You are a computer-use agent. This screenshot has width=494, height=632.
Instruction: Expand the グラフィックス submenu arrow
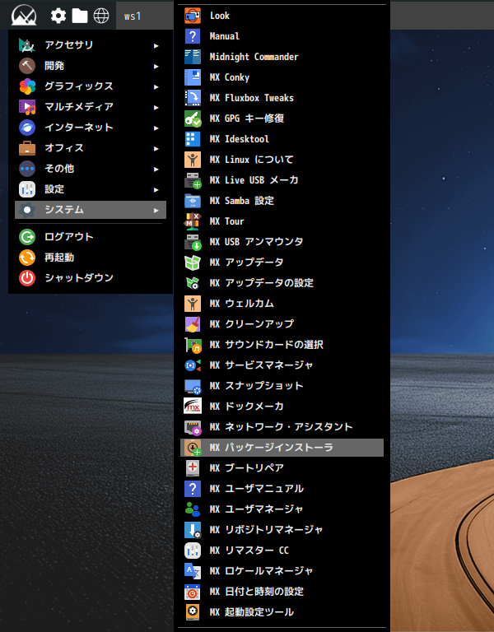[156, 86]
